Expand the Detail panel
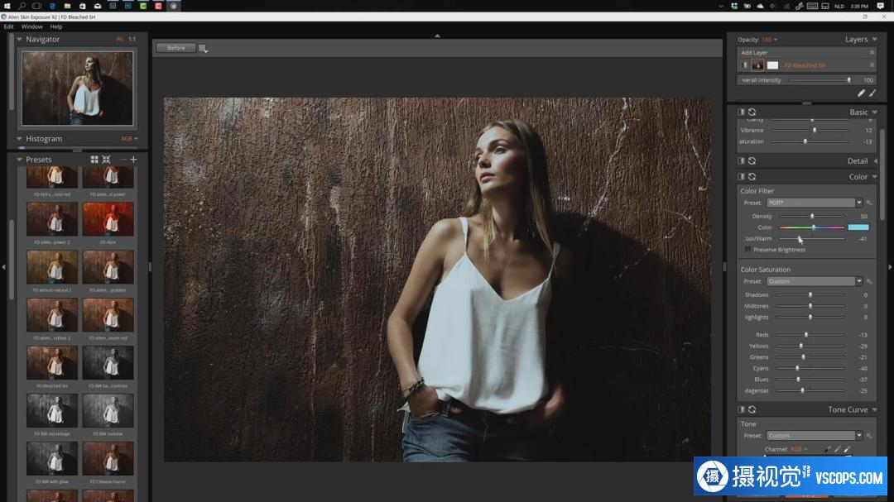Viewport: 894px width, 502px height. point(875,161)
